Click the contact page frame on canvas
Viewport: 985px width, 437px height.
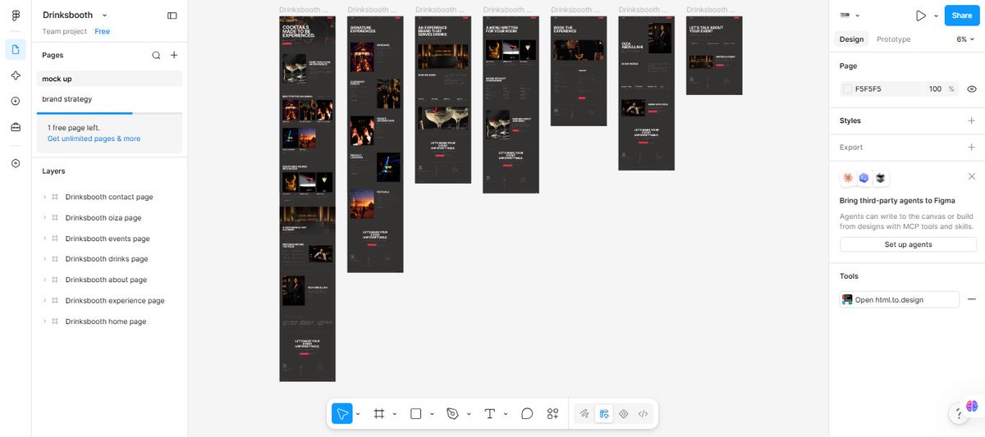click(714, 56)
